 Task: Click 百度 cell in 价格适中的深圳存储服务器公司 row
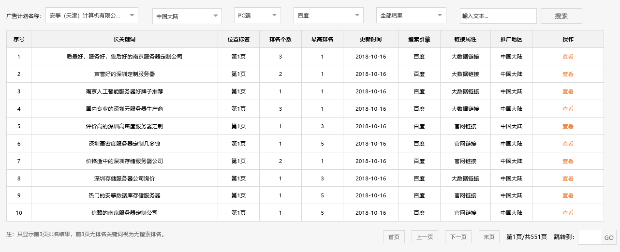419,161
